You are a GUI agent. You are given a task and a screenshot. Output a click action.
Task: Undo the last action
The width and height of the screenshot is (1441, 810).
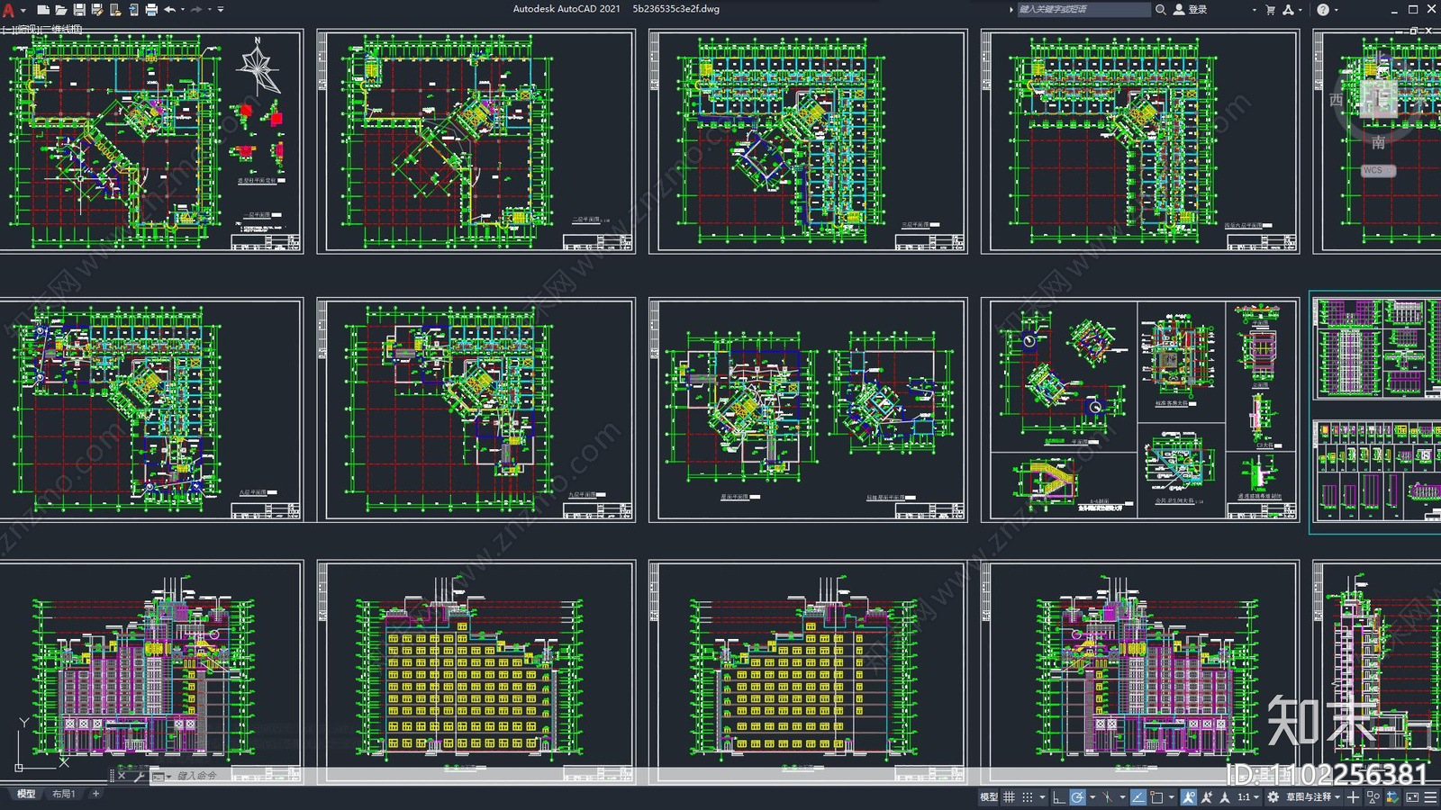tap(169, 10)
